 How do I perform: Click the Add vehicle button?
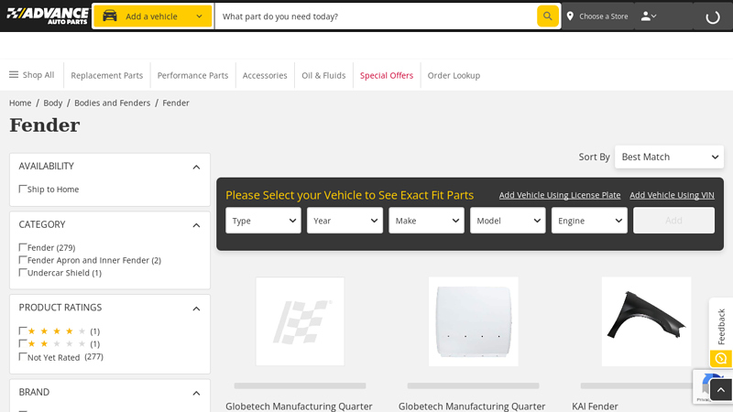tap(673, 221)
